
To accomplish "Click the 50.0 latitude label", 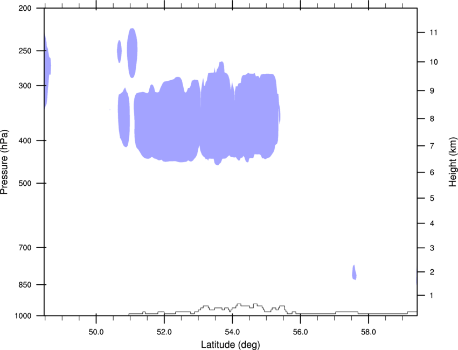I will pos(96,332).
